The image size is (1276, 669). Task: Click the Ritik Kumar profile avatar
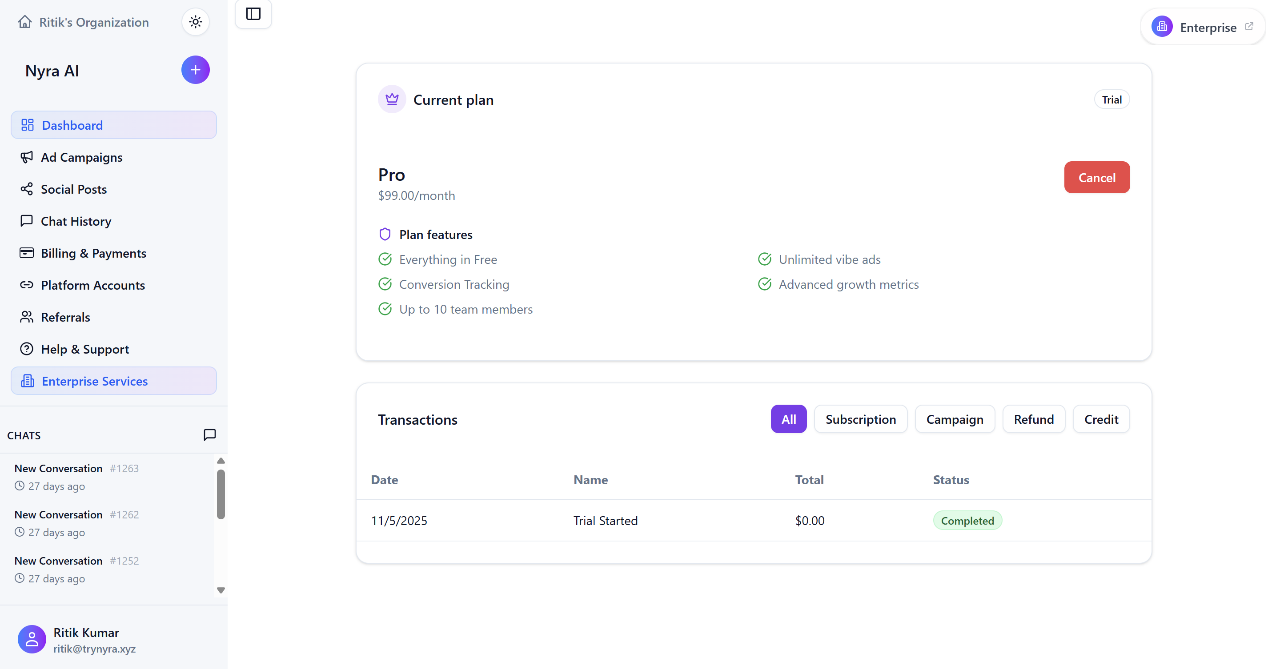click(x=32, y=639)
